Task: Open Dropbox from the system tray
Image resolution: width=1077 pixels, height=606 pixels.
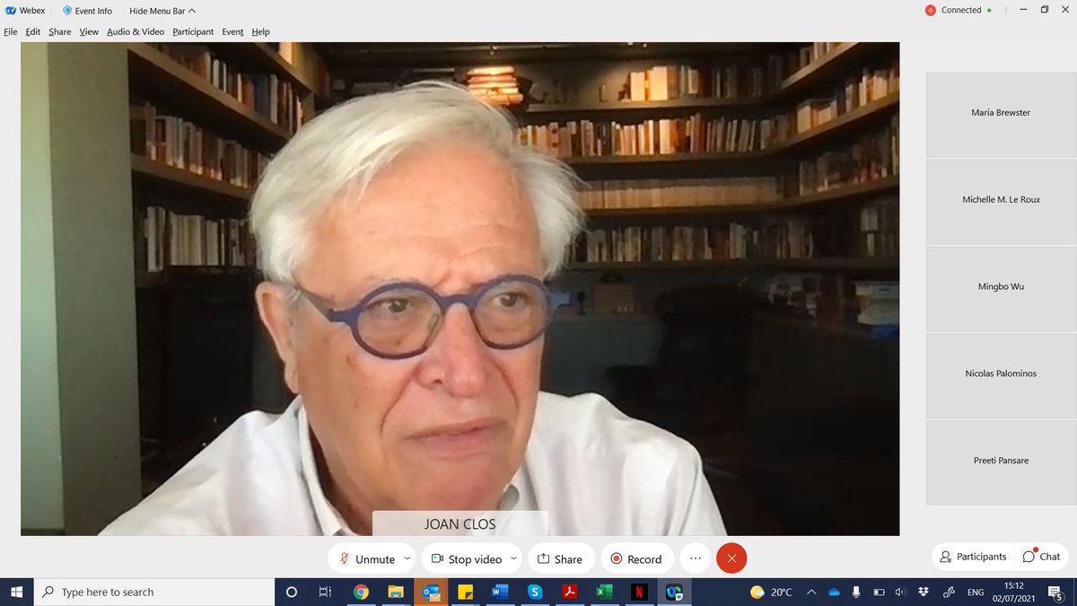Action: (x=924, y=592)
